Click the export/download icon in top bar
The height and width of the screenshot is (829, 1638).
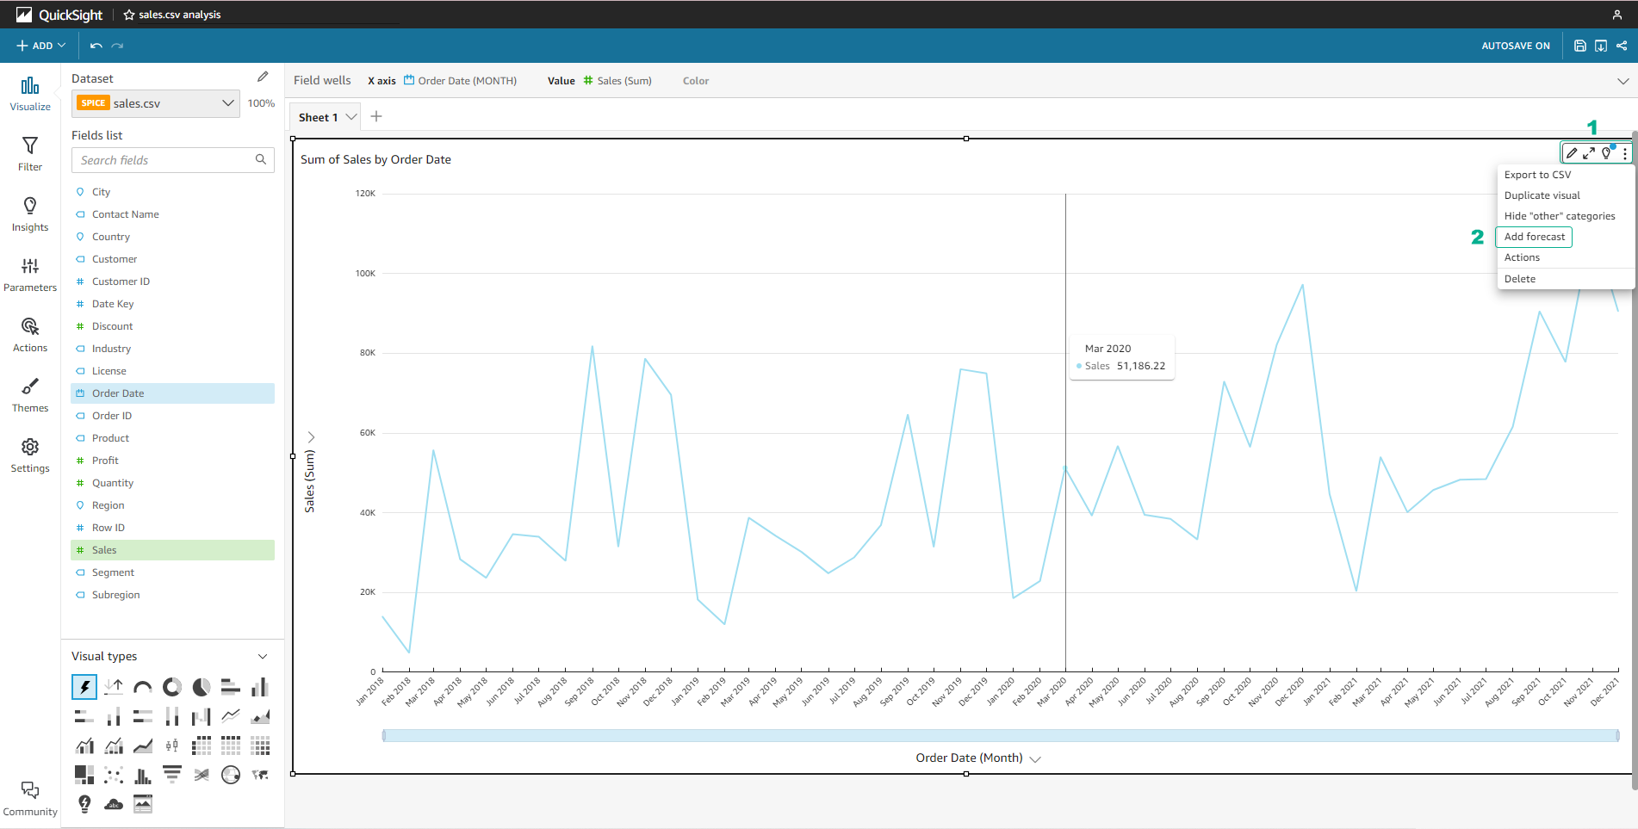(x=1601, y=46)
